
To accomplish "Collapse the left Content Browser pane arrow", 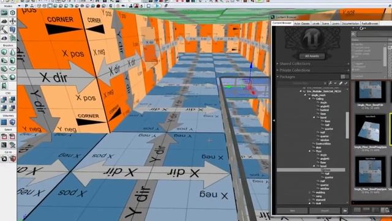I will [x=274, y=120].
